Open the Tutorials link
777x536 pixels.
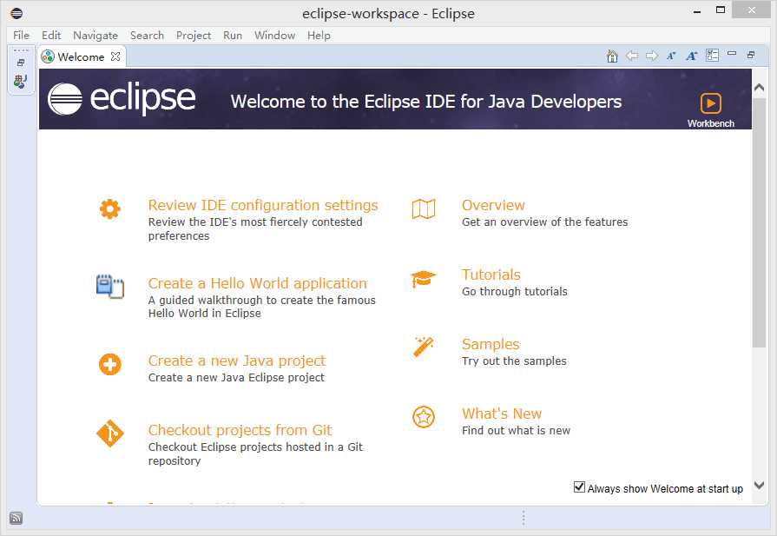[x=491, y=275]
